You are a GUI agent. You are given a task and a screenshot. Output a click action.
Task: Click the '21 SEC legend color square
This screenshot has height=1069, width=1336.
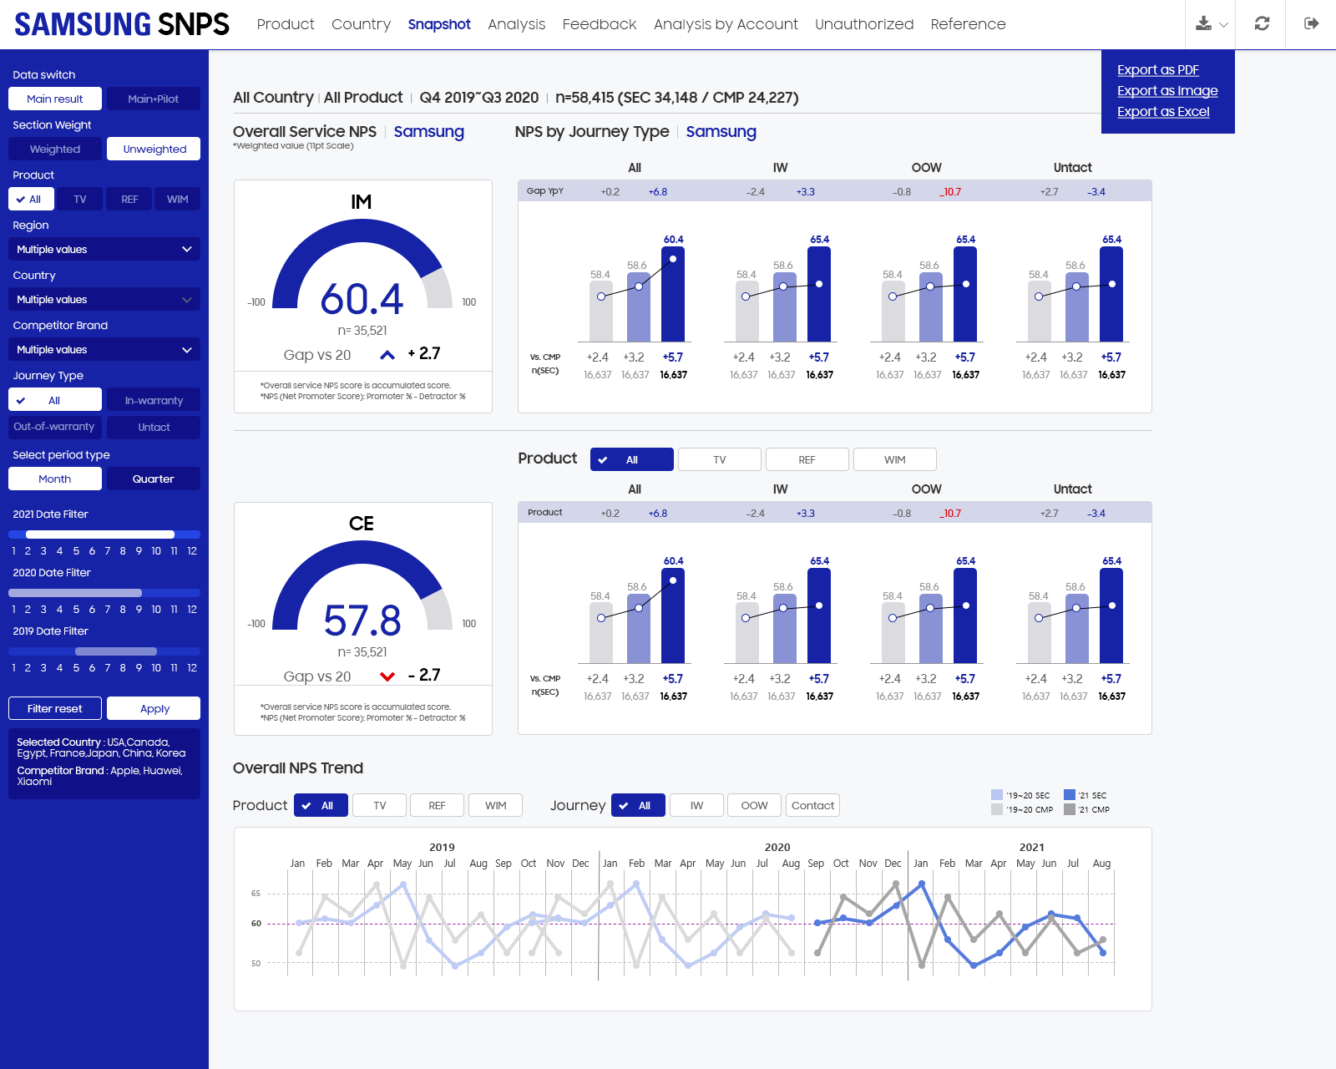tap(1069, 795)
